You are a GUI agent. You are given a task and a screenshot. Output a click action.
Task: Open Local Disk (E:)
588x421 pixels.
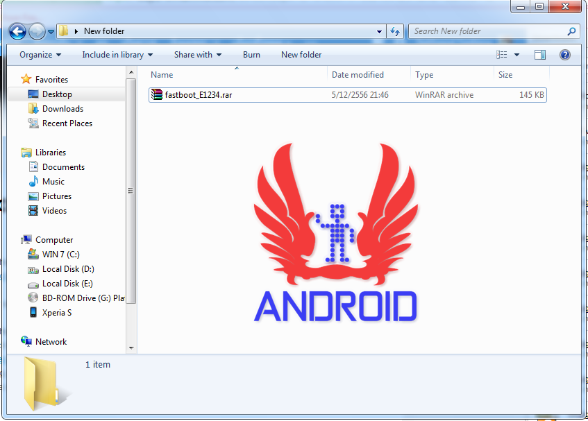(67, 284)
